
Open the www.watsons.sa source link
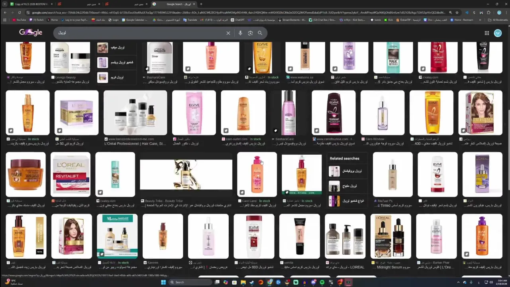point(301,77)
